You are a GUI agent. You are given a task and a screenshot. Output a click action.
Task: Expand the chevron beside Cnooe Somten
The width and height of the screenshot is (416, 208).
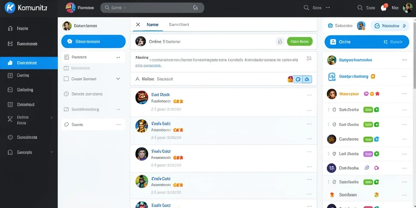point(118,79)
